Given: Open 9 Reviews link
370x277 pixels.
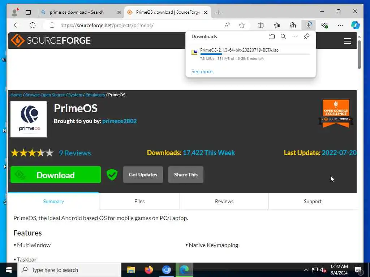Looking at the screenshot, I should 75,153.
